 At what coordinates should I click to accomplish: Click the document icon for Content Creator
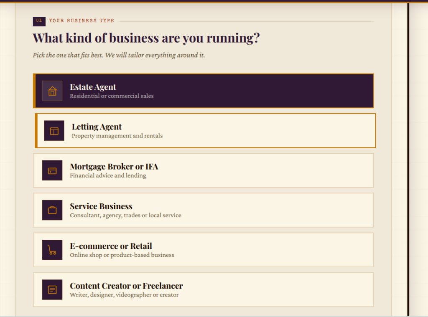[x=52, y=290]
